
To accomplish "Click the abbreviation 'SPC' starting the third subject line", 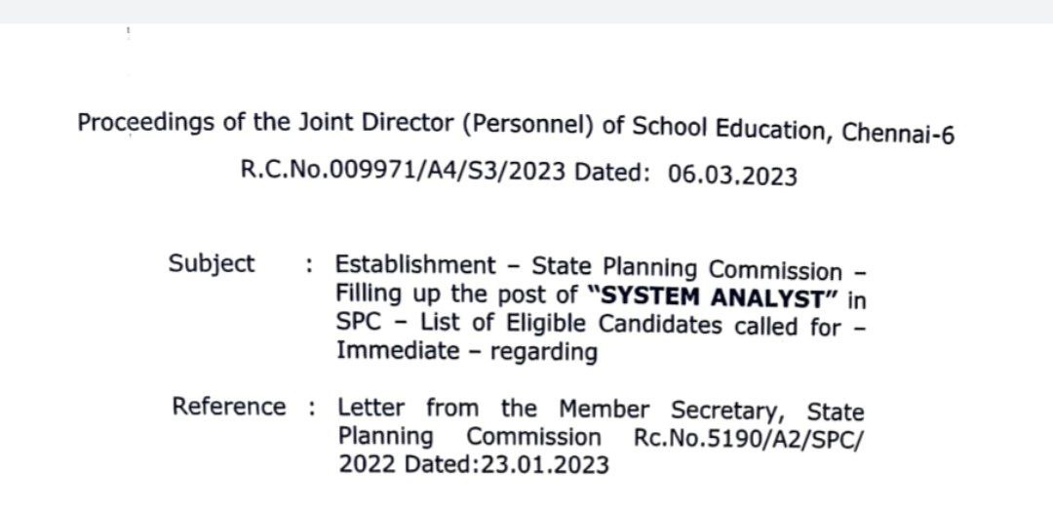I will point(359,323).
